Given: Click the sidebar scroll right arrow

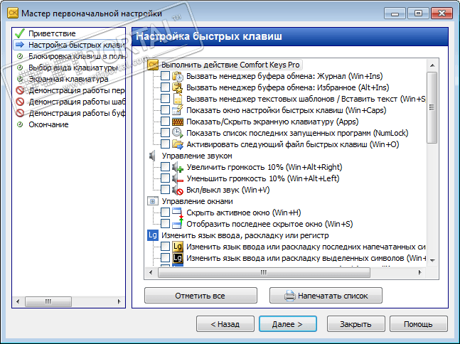Looking at the screenshot, I should [119, 301].
